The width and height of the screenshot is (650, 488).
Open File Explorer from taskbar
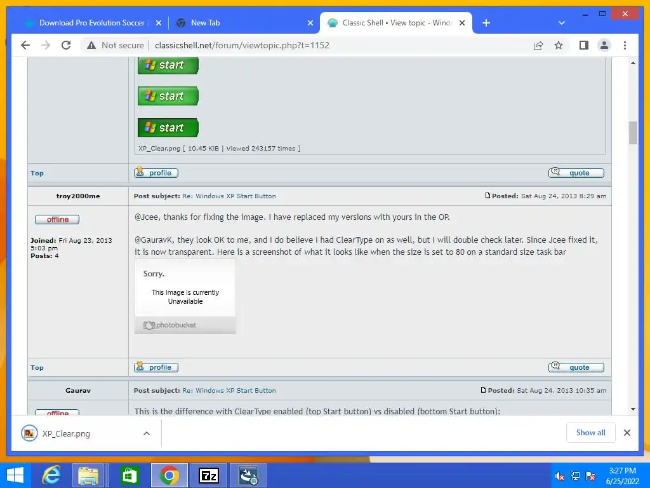(88, 475)
